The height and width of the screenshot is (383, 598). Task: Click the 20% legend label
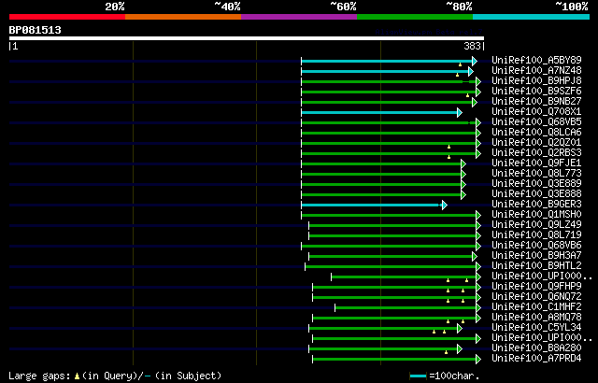click(115, 7)
